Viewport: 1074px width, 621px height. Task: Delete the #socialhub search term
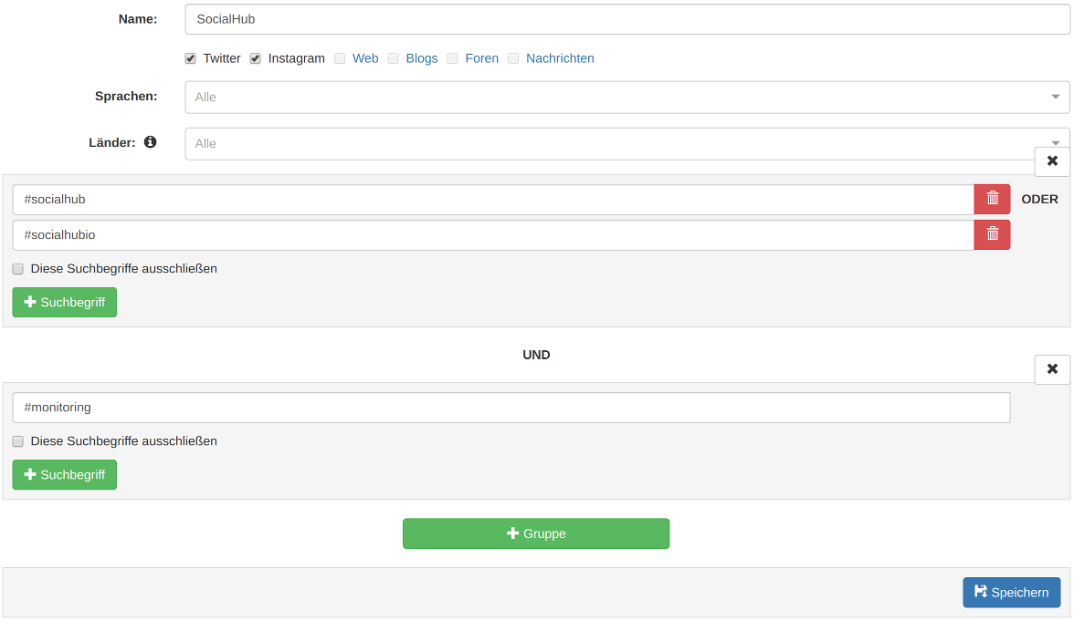point(992,199)
